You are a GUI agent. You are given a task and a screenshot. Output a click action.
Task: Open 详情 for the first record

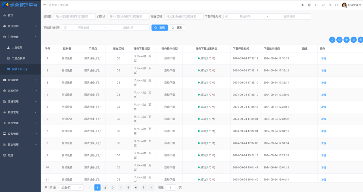pos(323,58)
